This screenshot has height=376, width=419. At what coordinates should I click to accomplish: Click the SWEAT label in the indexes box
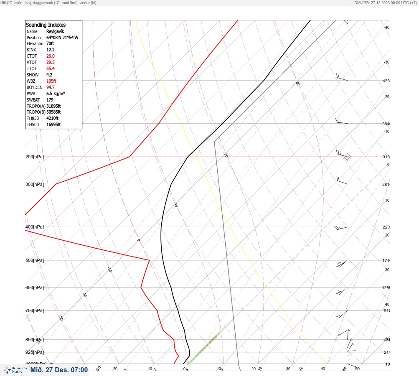[33, 100]
